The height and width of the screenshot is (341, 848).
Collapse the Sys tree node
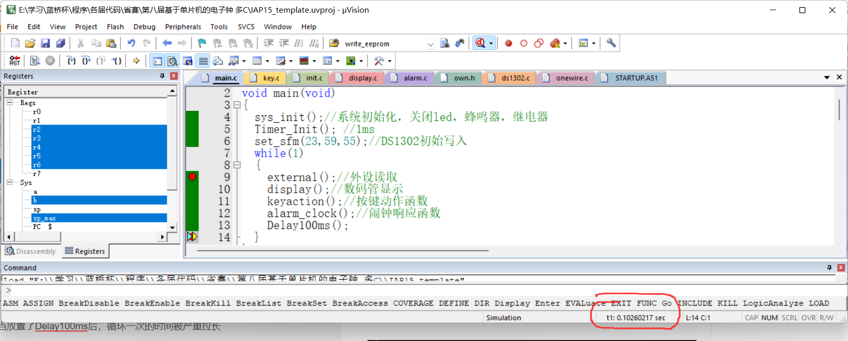click(10, 182)
